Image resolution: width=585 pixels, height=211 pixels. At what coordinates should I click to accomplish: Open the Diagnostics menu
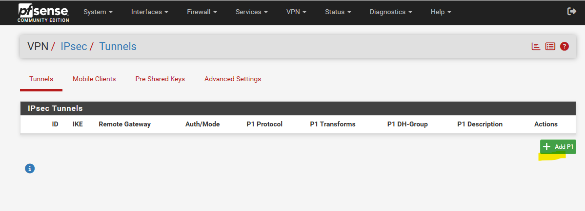[391, 12]
